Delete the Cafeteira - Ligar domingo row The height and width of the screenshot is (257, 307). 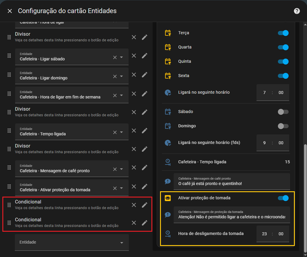134,75
